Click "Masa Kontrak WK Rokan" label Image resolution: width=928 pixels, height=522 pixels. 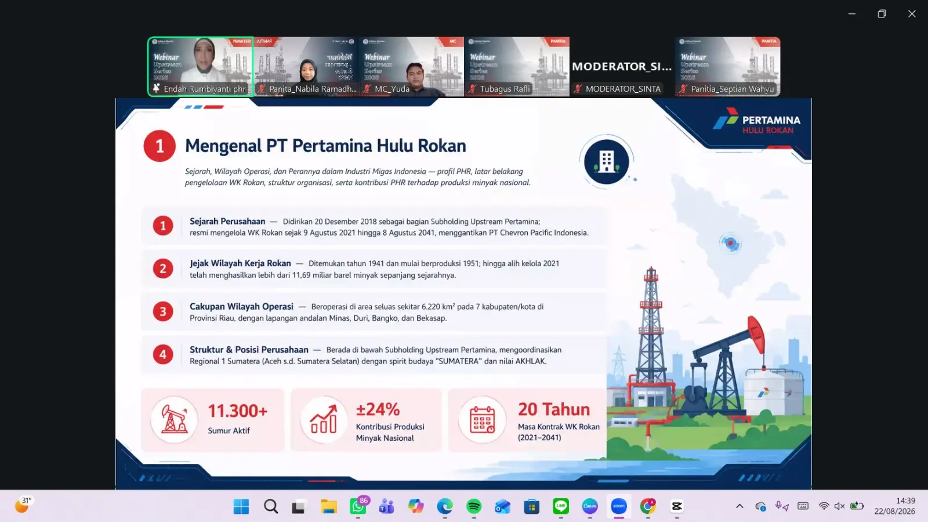pos(559,426)
